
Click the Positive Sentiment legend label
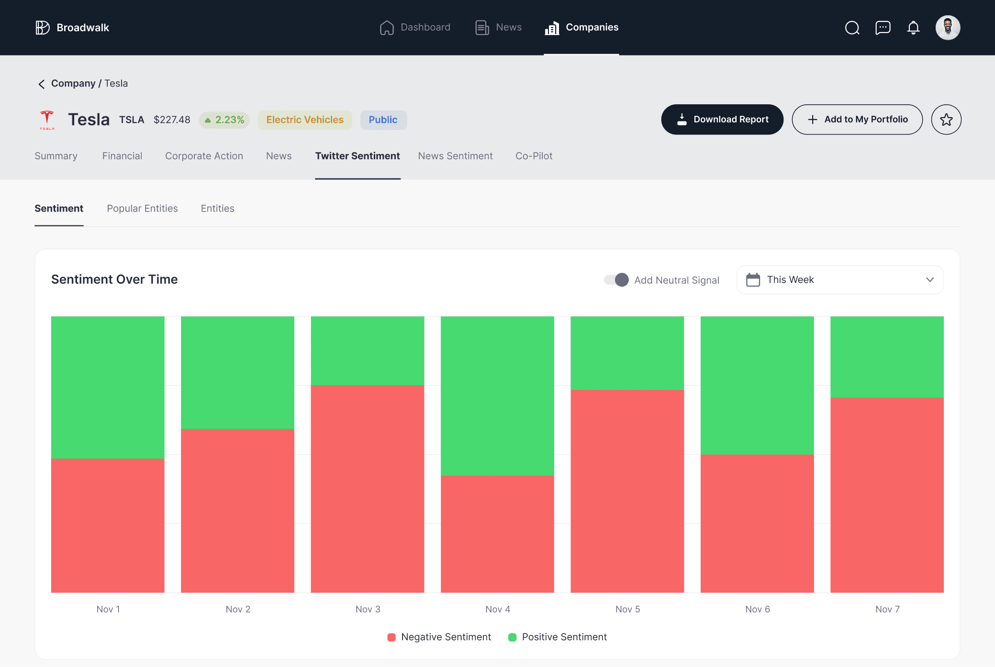564,637
